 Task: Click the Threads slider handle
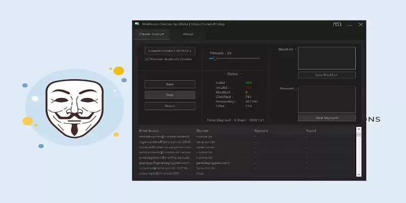215,58
